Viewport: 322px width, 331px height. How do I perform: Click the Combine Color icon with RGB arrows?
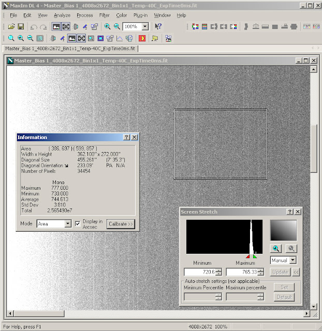click(195, 26)
